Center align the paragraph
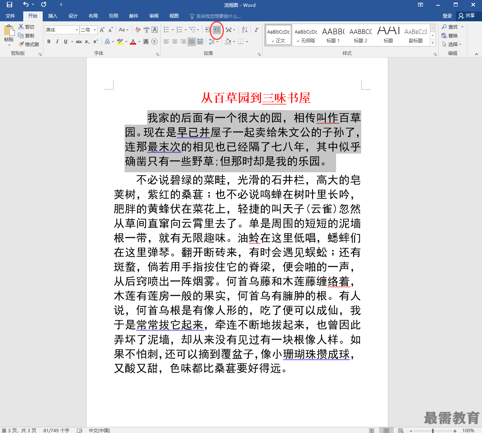The width and height of the screenshot is (482, 433). coord(175,42)
